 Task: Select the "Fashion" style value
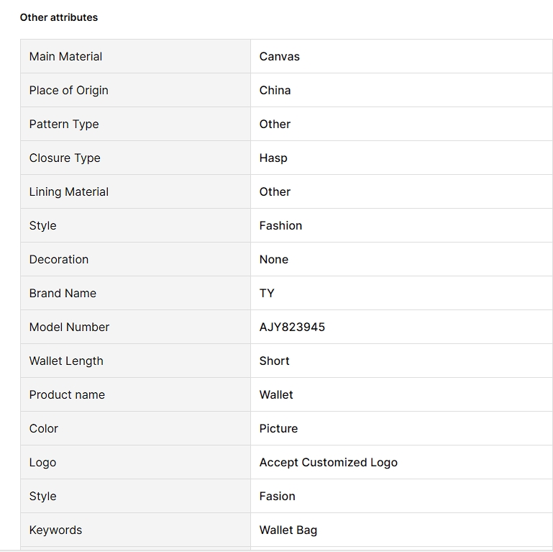click(280, 225)
